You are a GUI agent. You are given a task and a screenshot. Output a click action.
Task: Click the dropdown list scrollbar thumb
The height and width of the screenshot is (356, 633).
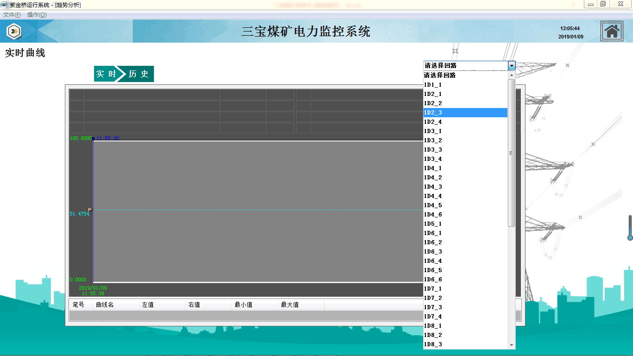512,153
